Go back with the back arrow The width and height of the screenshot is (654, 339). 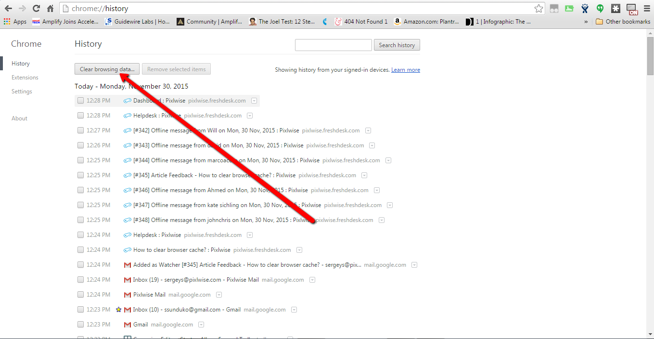point(8,9)
